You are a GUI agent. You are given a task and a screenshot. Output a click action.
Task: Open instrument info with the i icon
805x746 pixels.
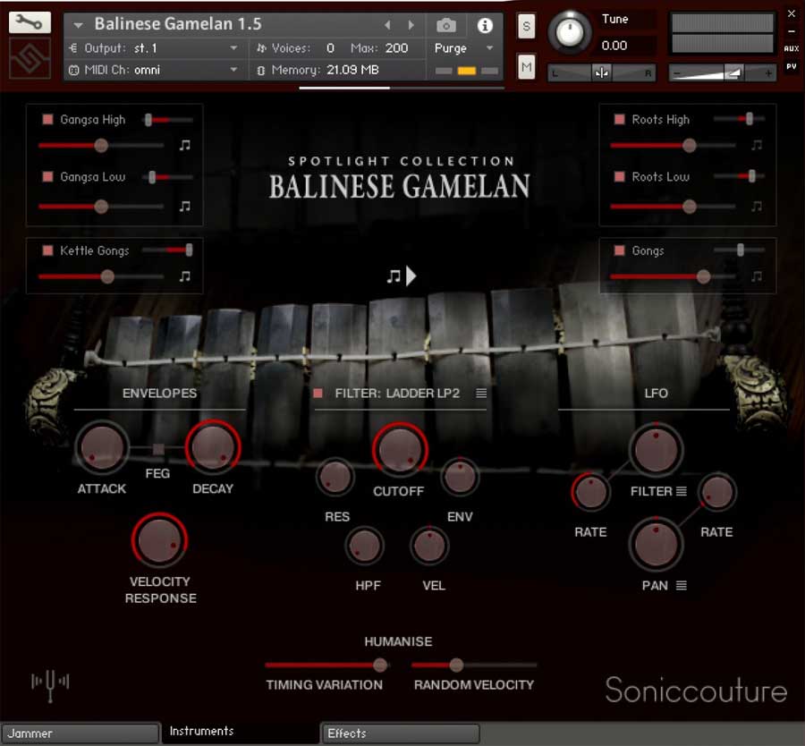(485, 25)
